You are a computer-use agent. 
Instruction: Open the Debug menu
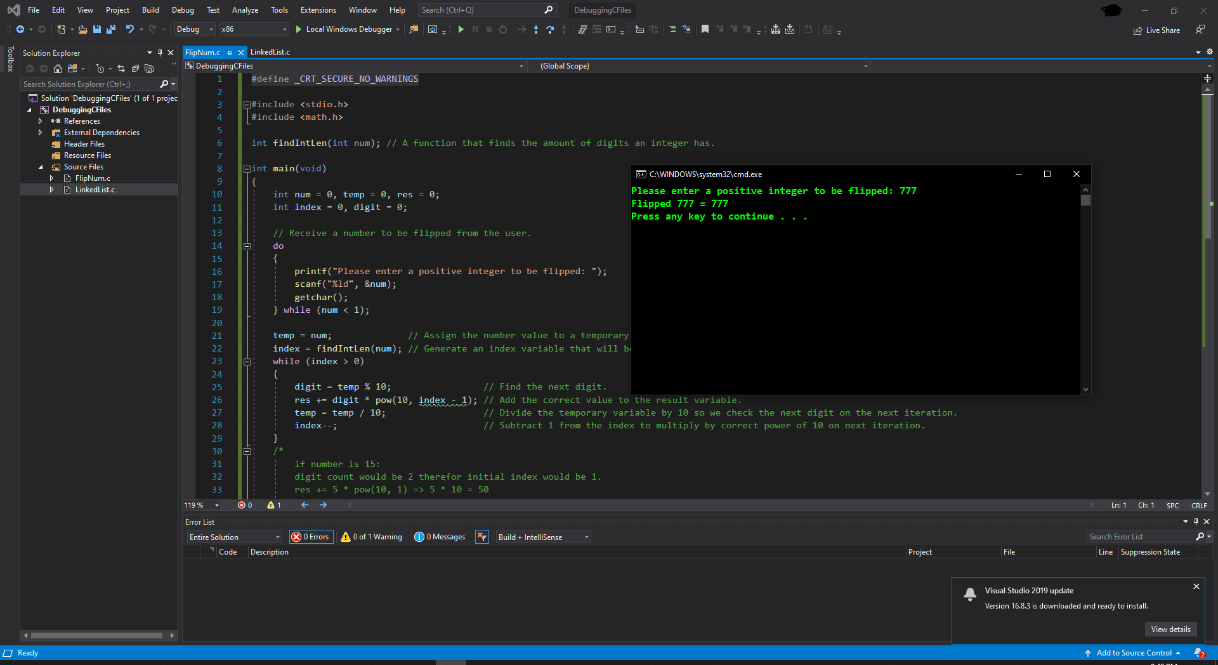tap(183, 10)
